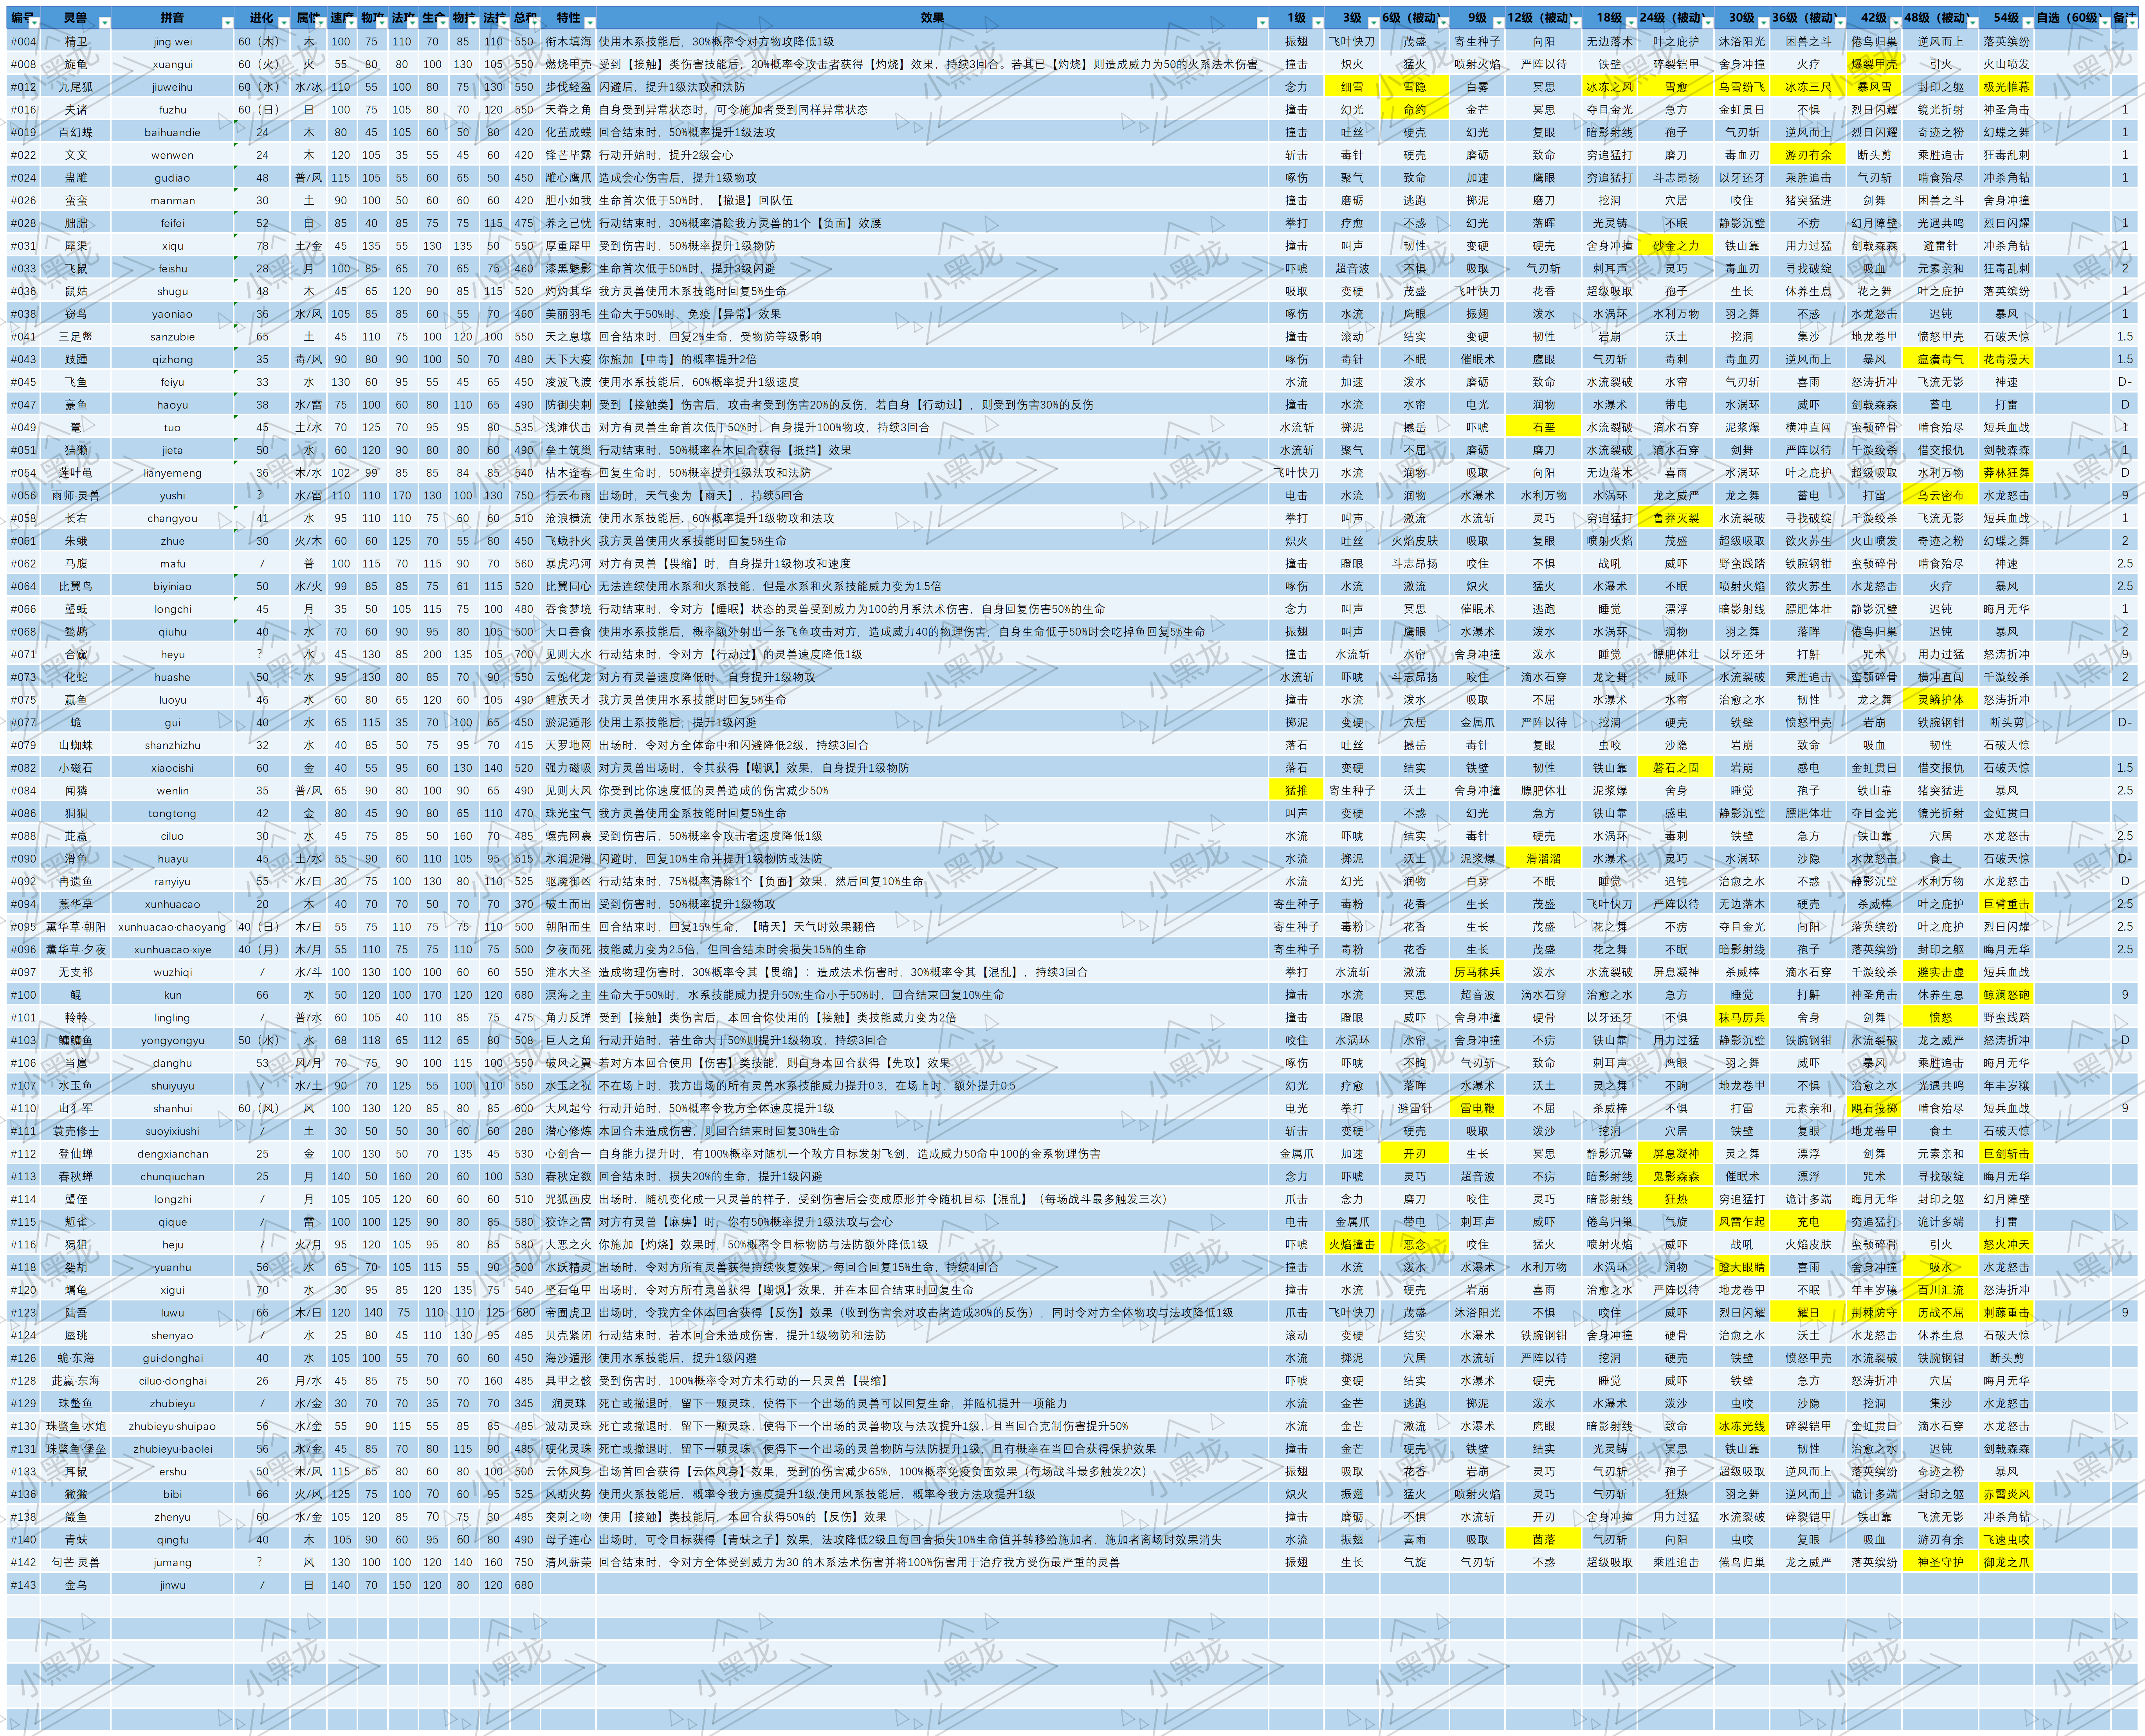Select the yellow 猛推 cell in 闻獜 row
This screenshot has width=2145, height=1736.
pyautogui.click(x=1296, y=791)
